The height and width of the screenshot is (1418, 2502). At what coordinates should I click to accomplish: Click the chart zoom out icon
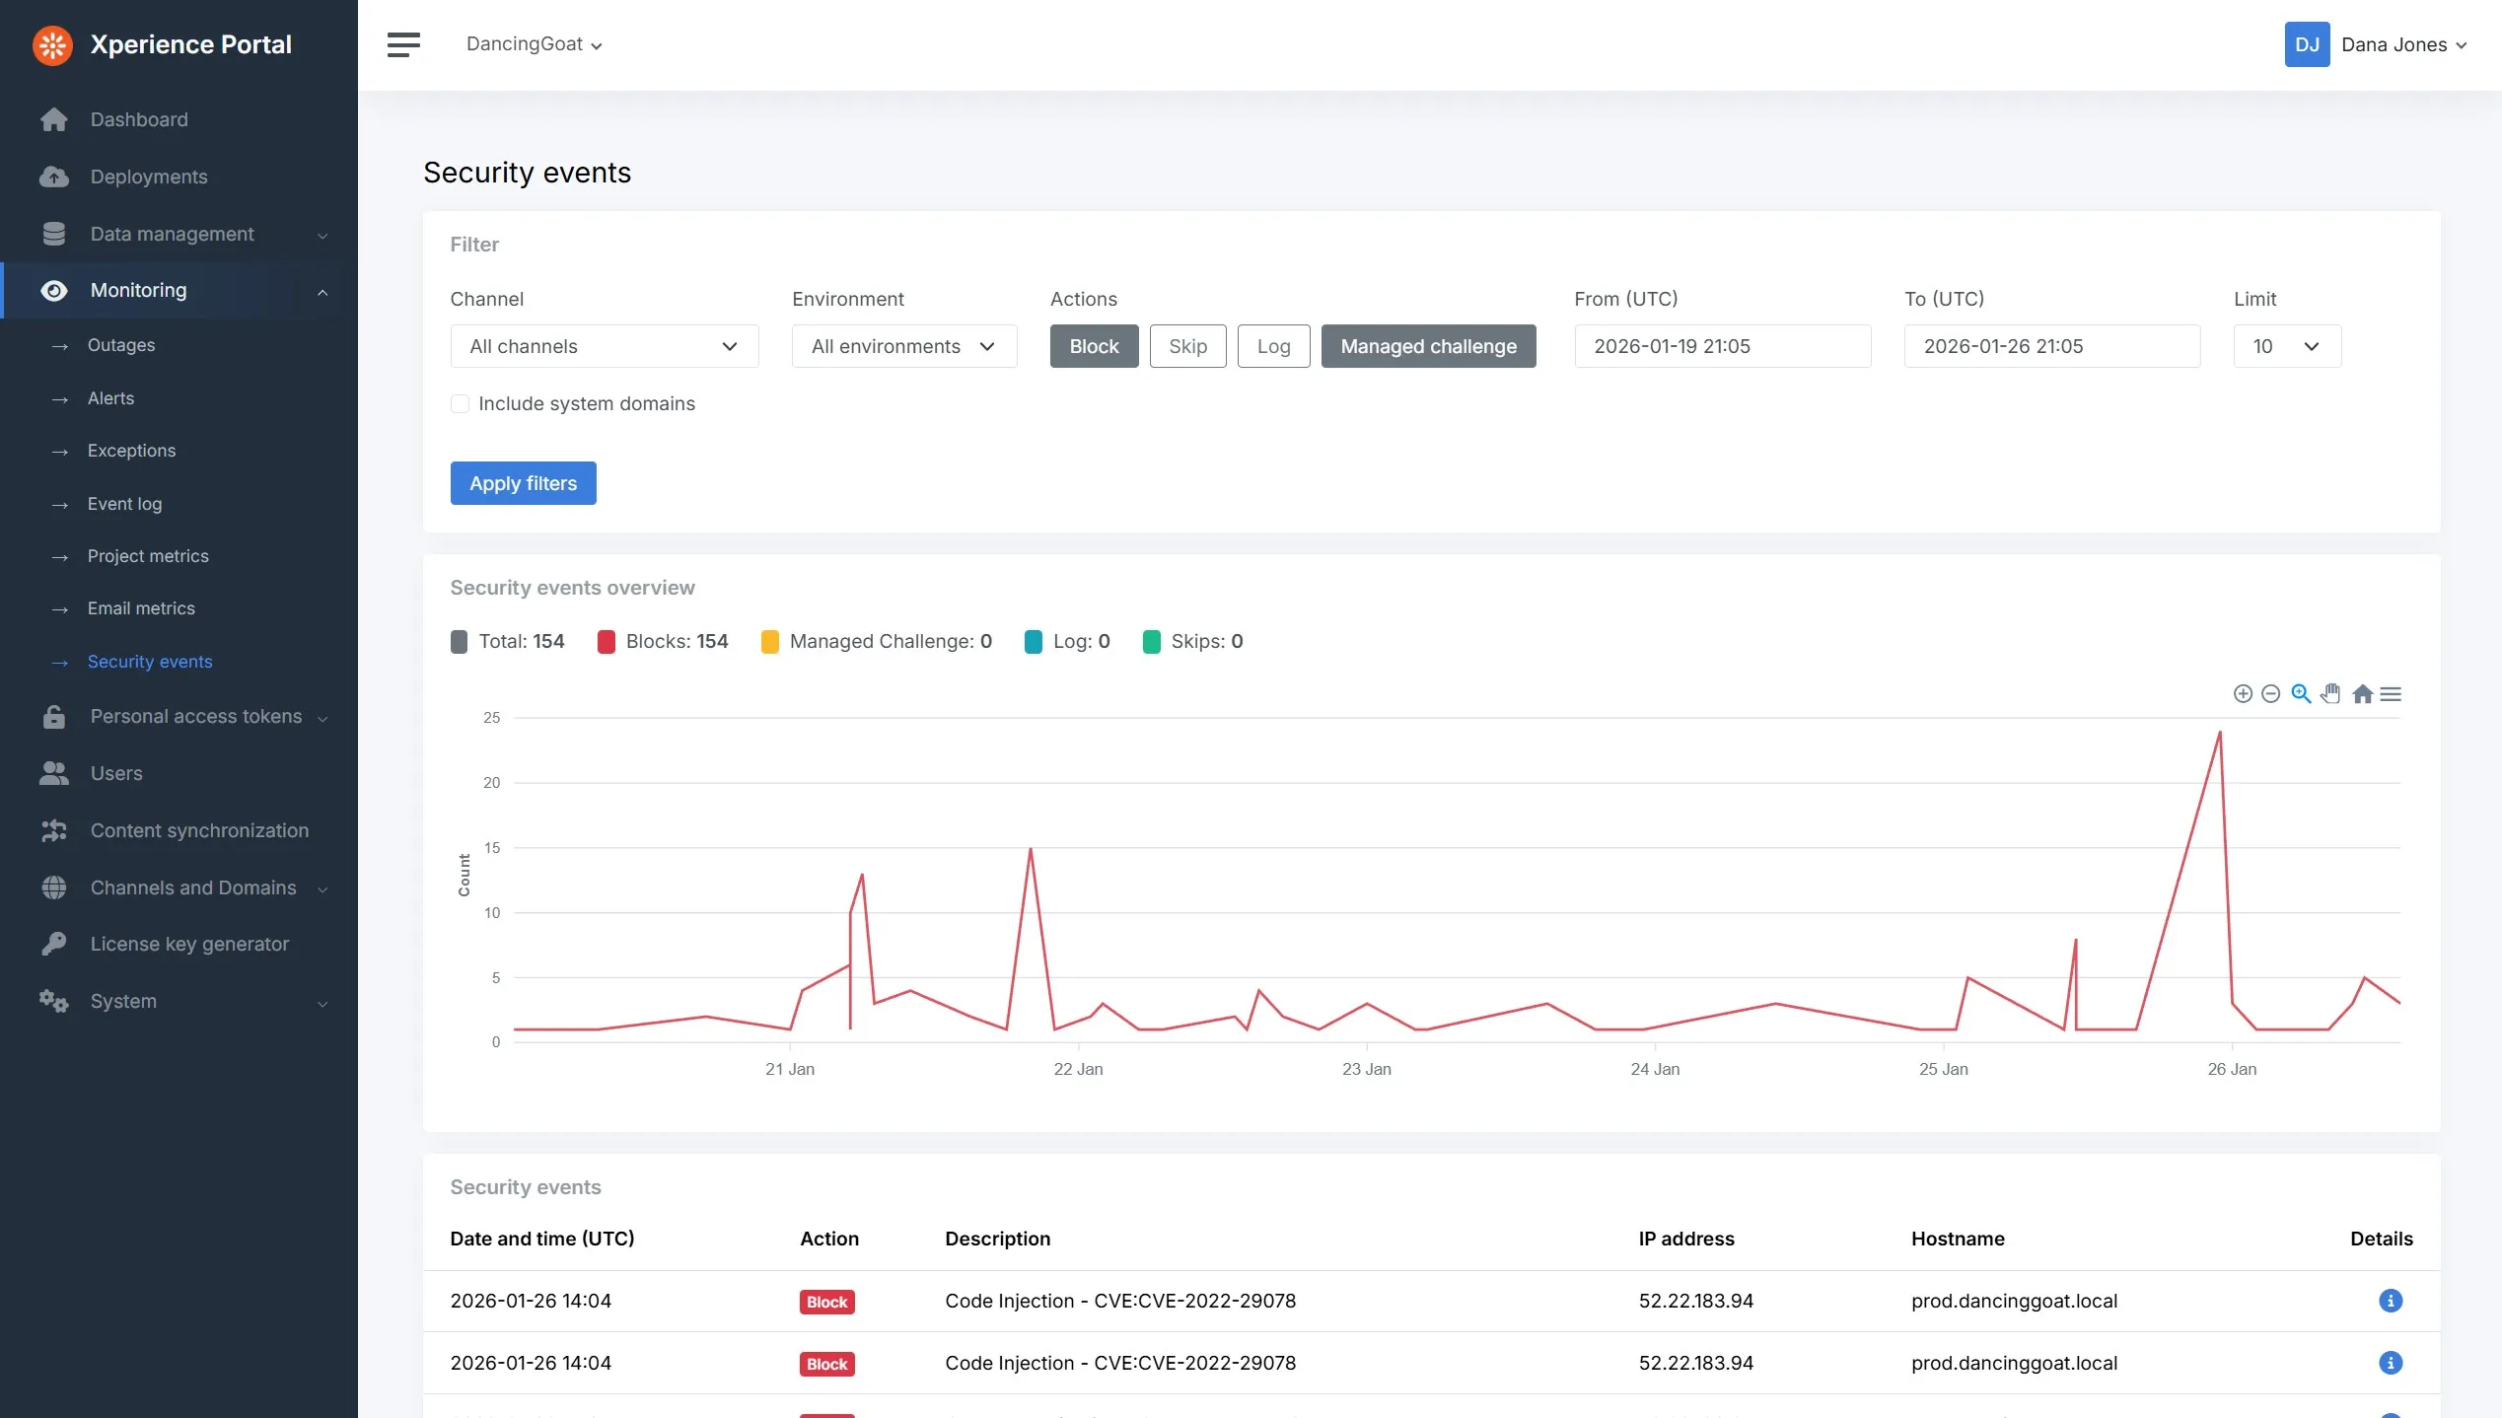coord(2270,694)
